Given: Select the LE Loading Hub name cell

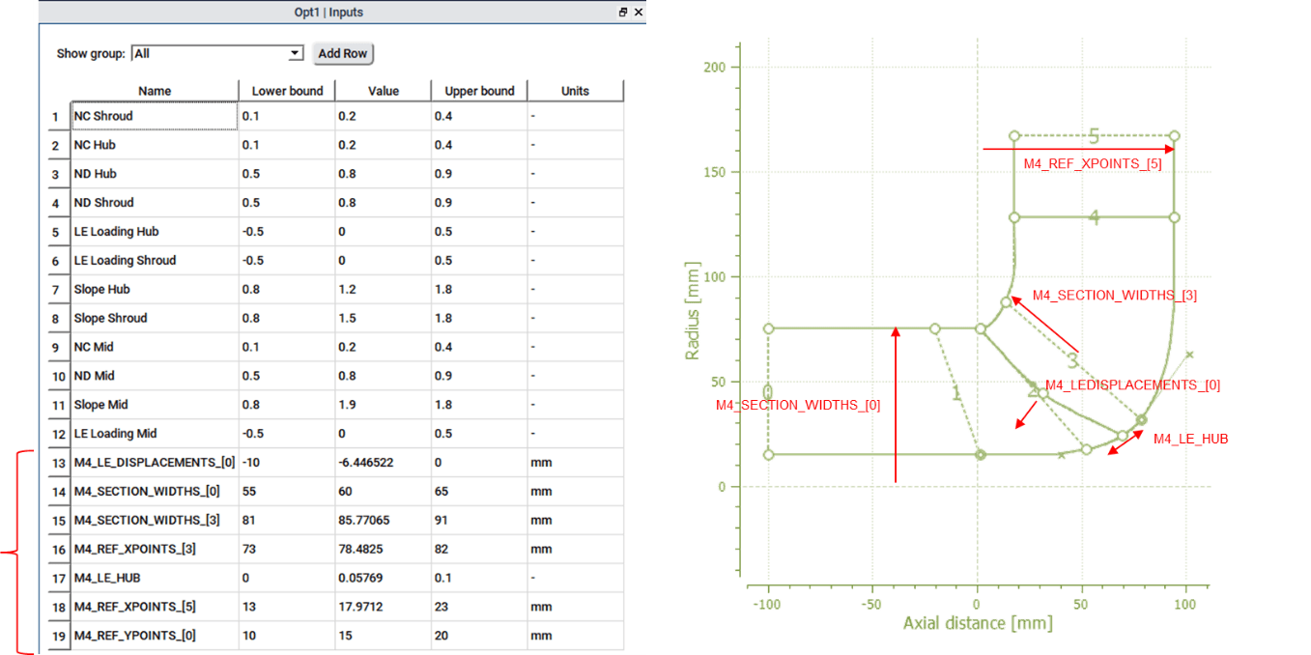Looking at the screenshot, I should (155, 232).
